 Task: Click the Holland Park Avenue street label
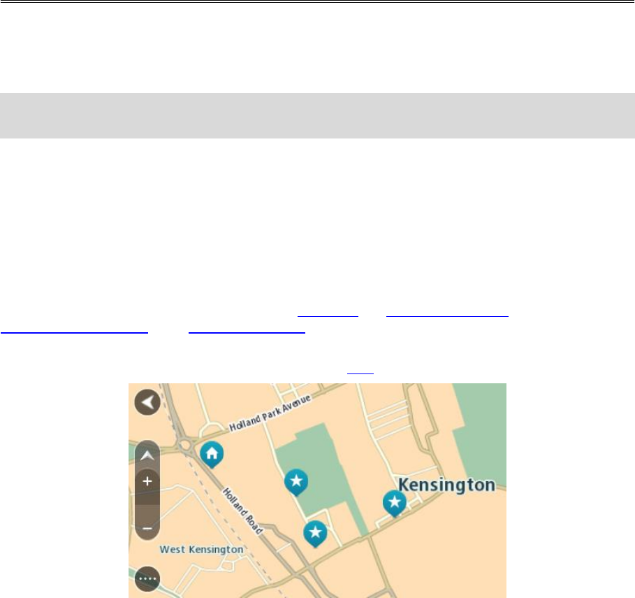tap(270, 413)
